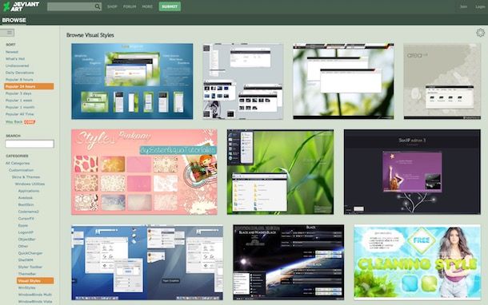The image size is (488, 305).
Task: Select the BootSkin subcategory
Action: 26,204
